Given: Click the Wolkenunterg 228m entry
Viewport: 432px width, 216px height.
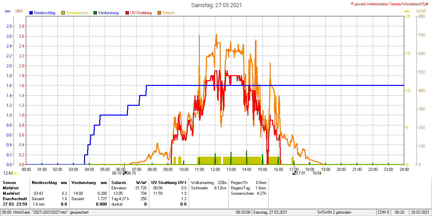Looking at the screenshot, I should pyautogui.click(x=209, y=182).
